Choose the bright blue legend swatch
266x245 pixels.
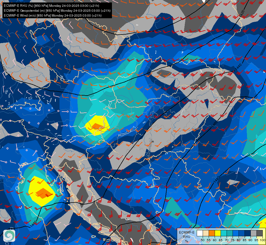pos(236,233)
